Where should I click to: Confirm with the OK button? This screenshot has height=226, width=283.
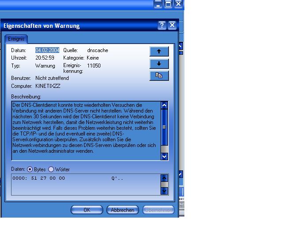click(x=87, y=210)
